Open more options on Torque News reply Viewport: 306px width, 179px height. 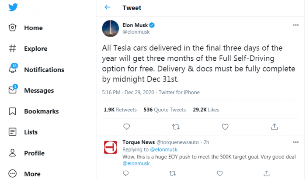coord(296,142)
